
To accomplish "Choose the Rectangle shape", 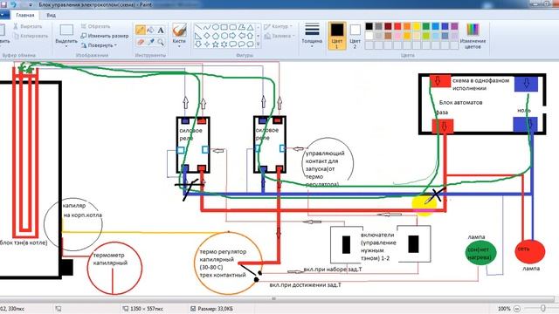I will coord(224,27).
